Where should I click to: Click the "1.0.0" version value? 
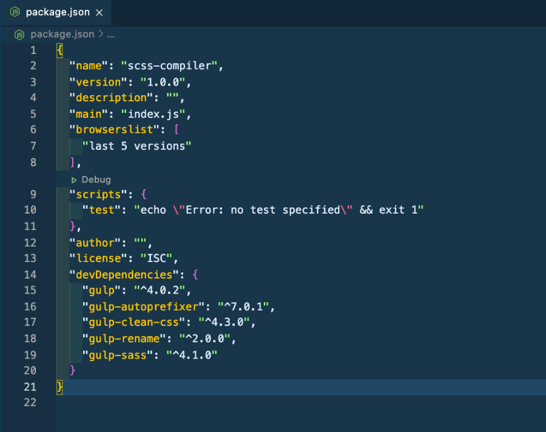tap(163, 82)
